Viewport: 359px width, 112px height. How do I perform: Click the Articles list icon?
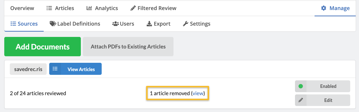[x=49, y=8]
